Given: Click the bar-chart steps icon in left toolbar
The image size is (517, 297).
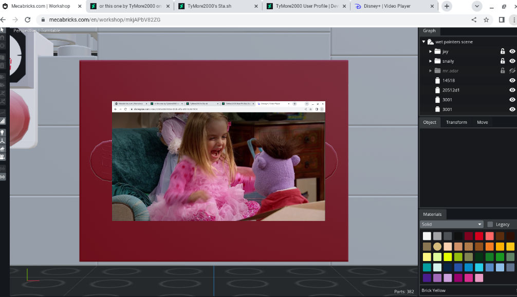Looking at the screenshot, I should click(x=2, y=121).
